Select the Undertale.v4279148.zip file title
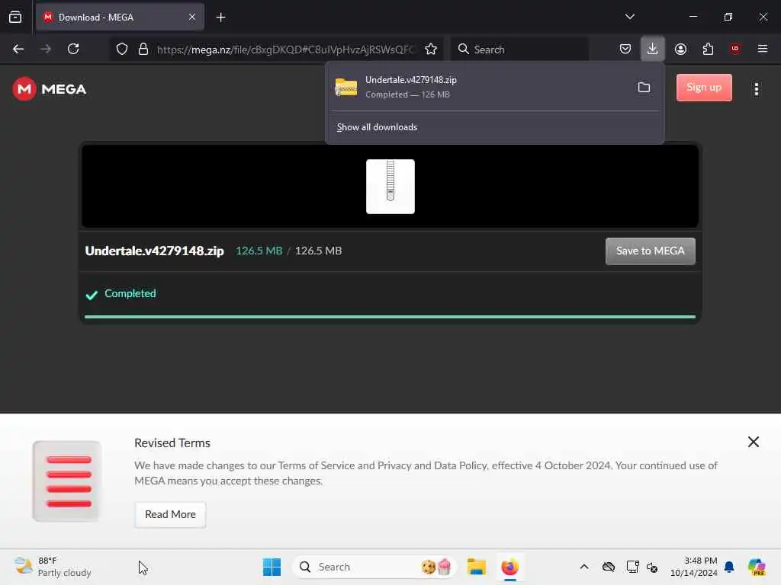The height and width of the screenshot is (585, 781). coord(154,251)
